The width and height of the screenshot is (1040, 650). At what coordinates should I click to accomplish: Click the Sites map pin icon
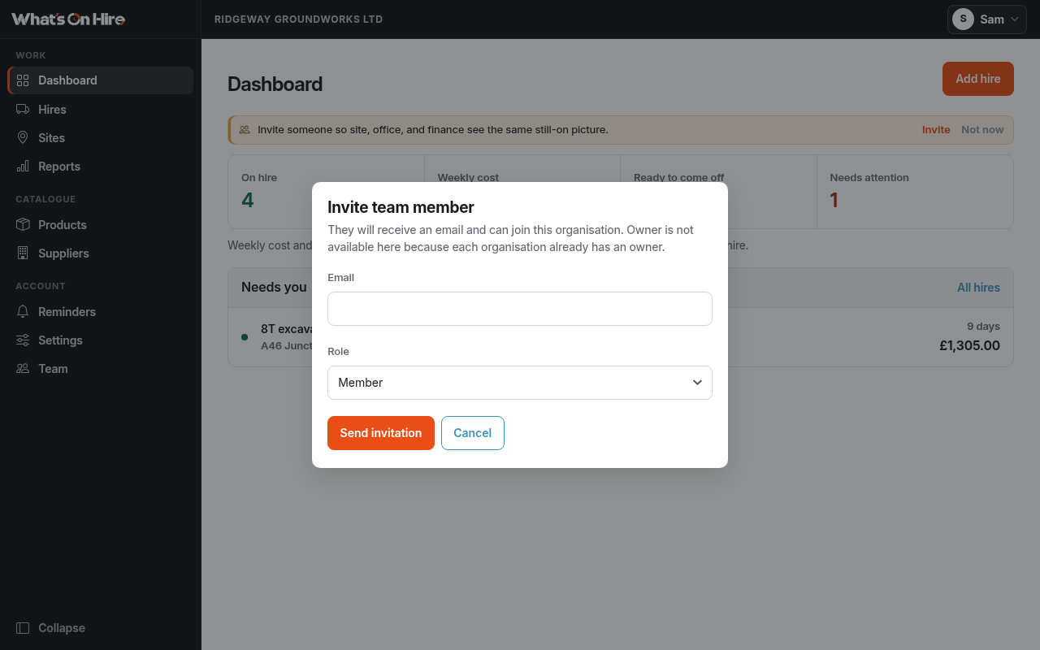pyautogui.click(x=23, y=137)
